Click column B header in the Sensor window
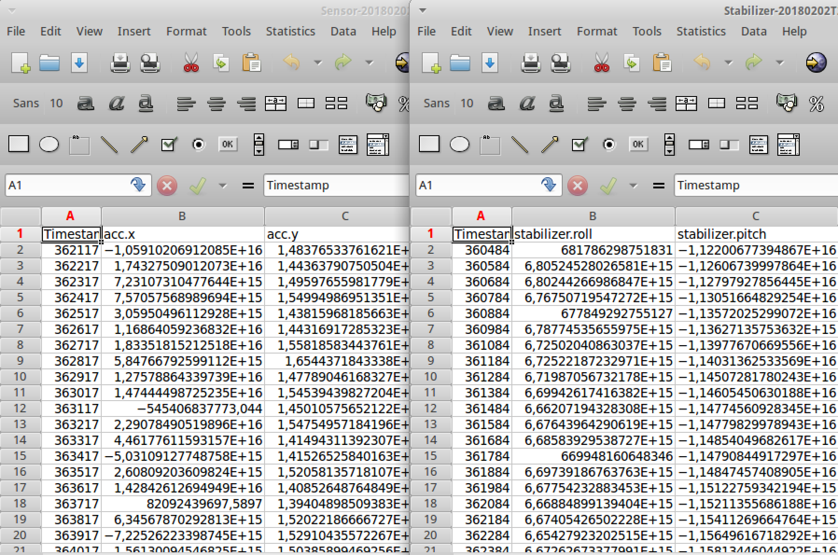The image size is (838, 555). [182, 216]
